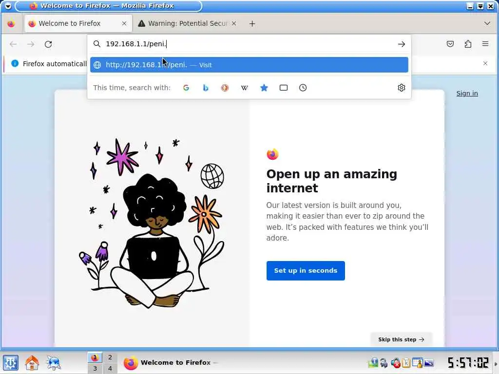Viewport: 499px width, 374px height.
Task: Click Skip this step button
Action: 401,339
